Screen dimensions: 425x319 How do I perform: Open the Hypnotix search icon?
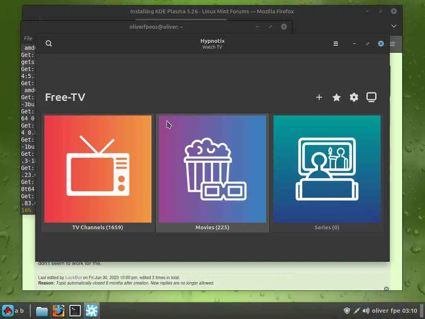49,43
